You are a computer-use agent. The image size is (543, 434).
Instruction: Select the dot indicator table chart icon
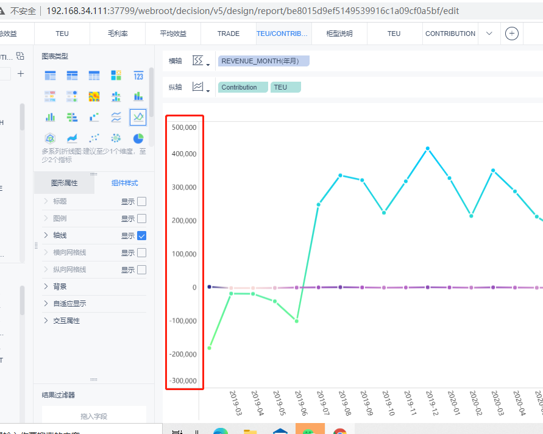72,96
